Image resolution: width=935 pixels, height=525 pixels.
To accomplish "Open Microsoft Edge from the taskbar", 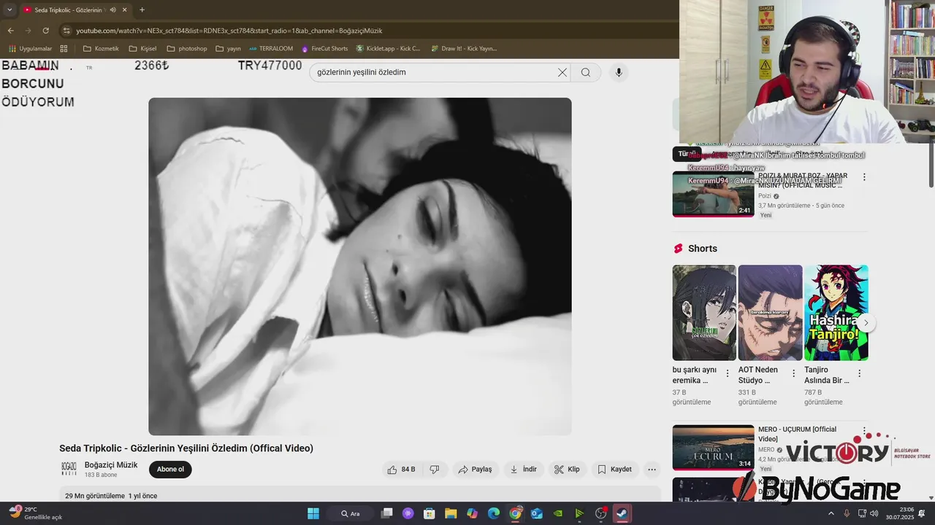I will tap(494, 513).
